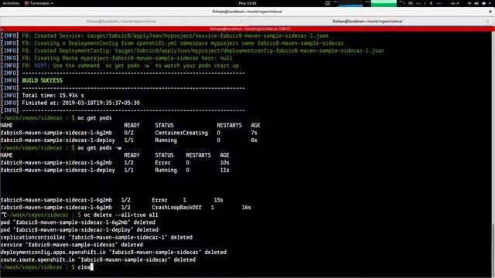Click the 'ContainerCreating' status text
This screenshot has width=495, height=278.
181,133
